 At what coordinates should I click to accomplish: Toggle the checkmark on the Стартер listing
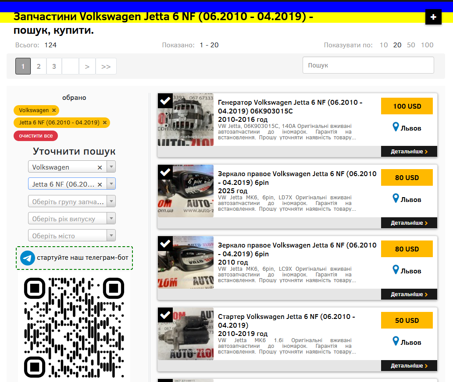[x=165, y=315]
